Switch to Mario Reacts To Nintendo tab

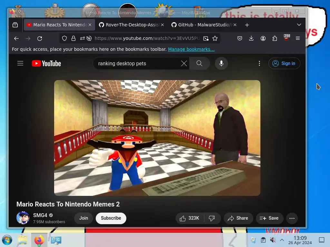pos(59,25)
